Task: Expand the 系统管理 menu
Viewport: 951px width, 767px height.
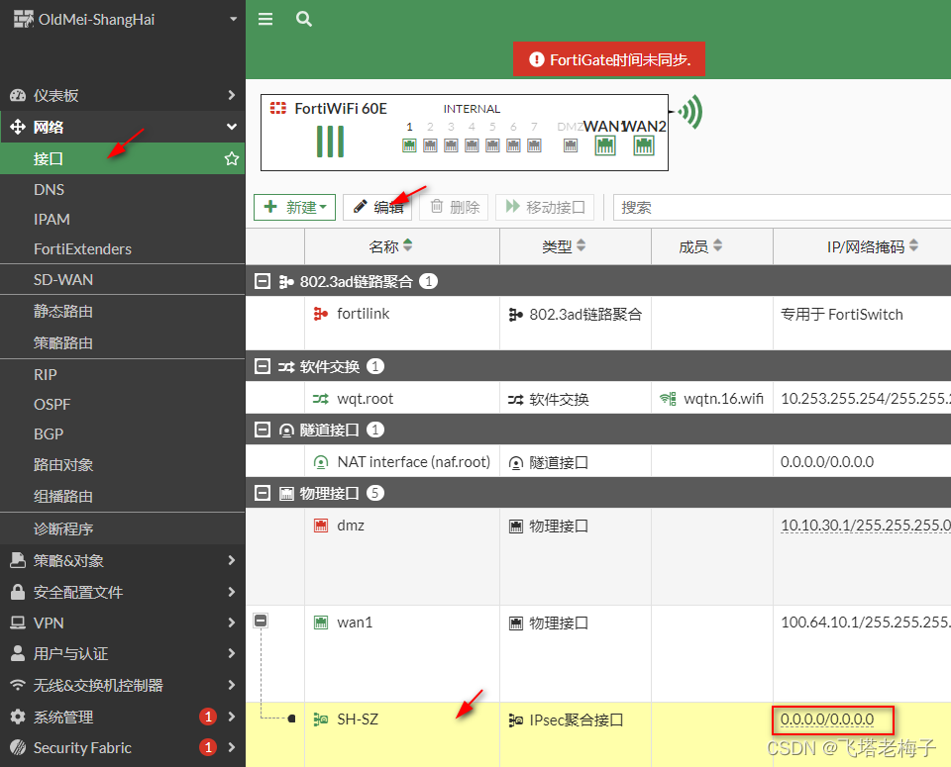Action: 123,717
